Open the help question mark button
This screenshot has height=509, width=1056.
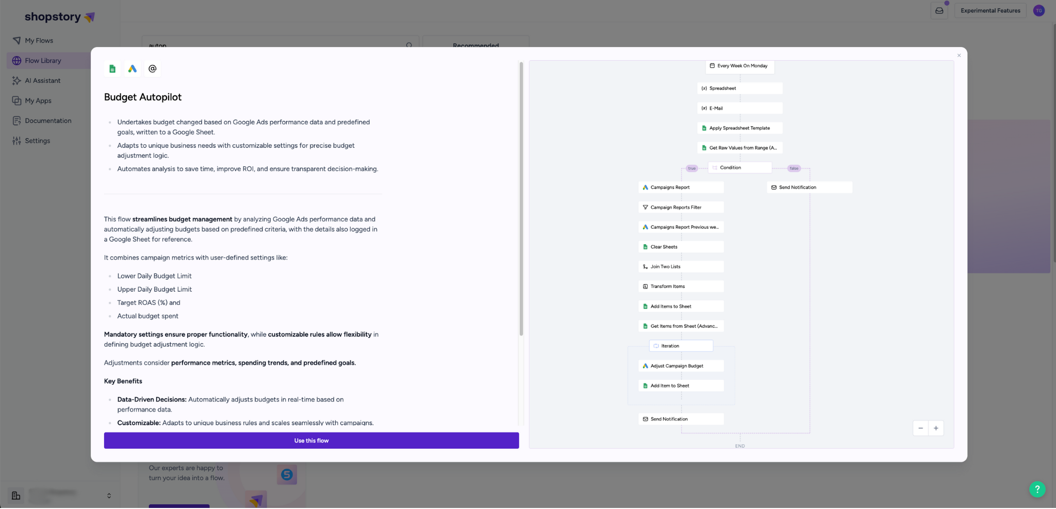coord(1037,490)
